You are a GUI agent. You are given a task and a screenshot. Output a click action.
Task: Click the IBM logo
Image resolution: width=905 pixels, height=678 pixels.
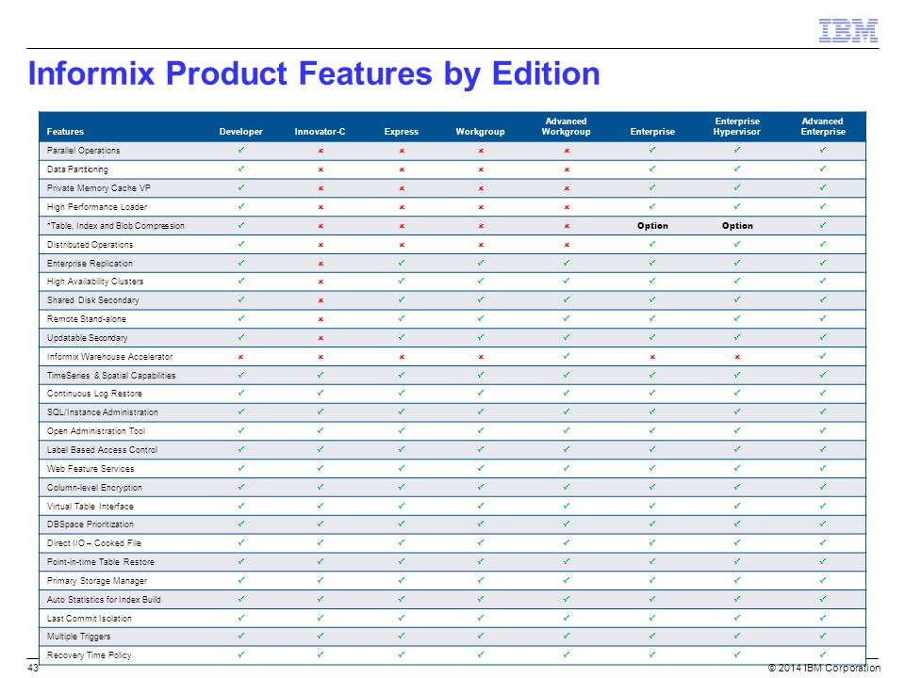point(847,30)
